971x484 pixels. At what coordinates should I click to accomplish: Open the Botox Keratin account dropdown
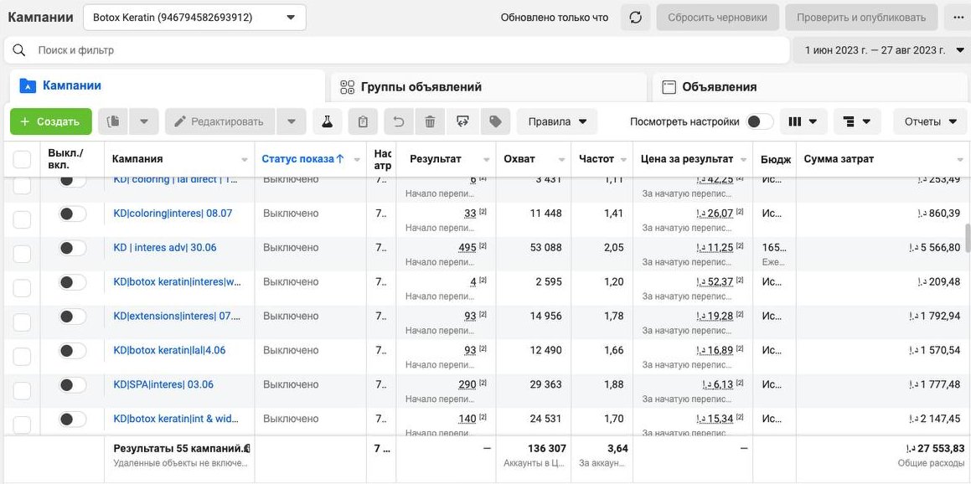194,18
